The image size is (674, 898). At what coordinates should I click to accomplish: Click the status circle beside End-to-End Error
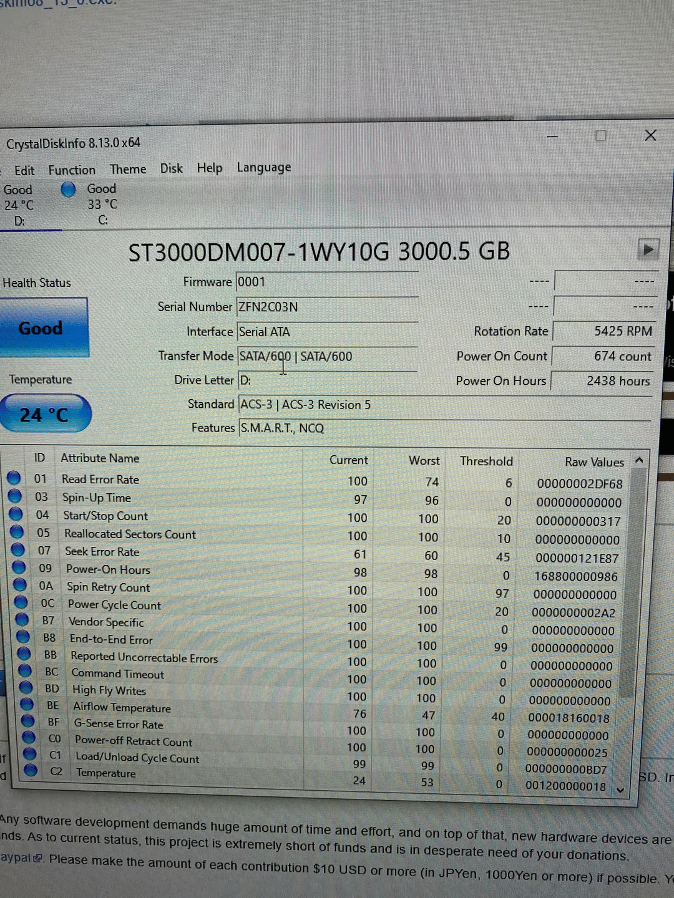click(x=23, y=637)
